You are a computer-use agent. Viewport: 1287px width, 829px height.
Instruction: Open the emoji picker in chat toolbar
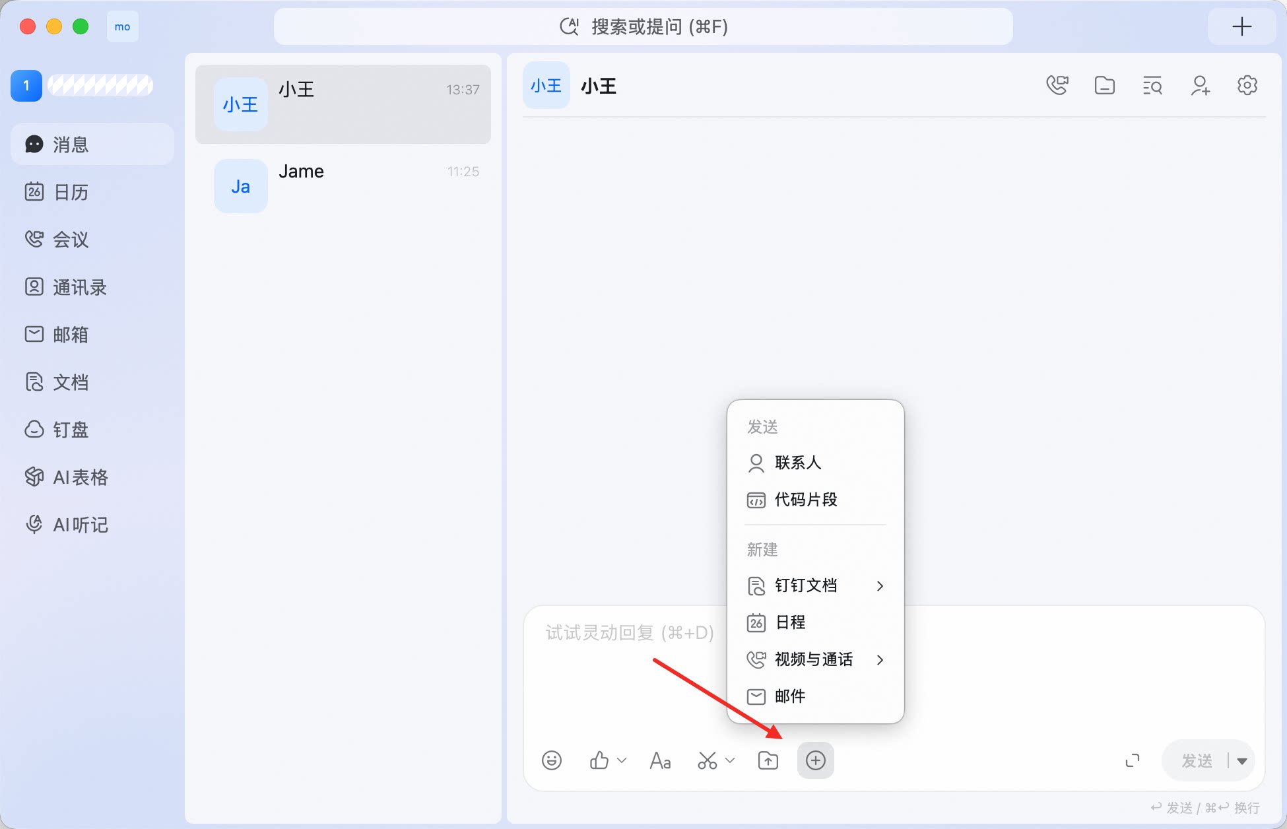click(551, 760)
